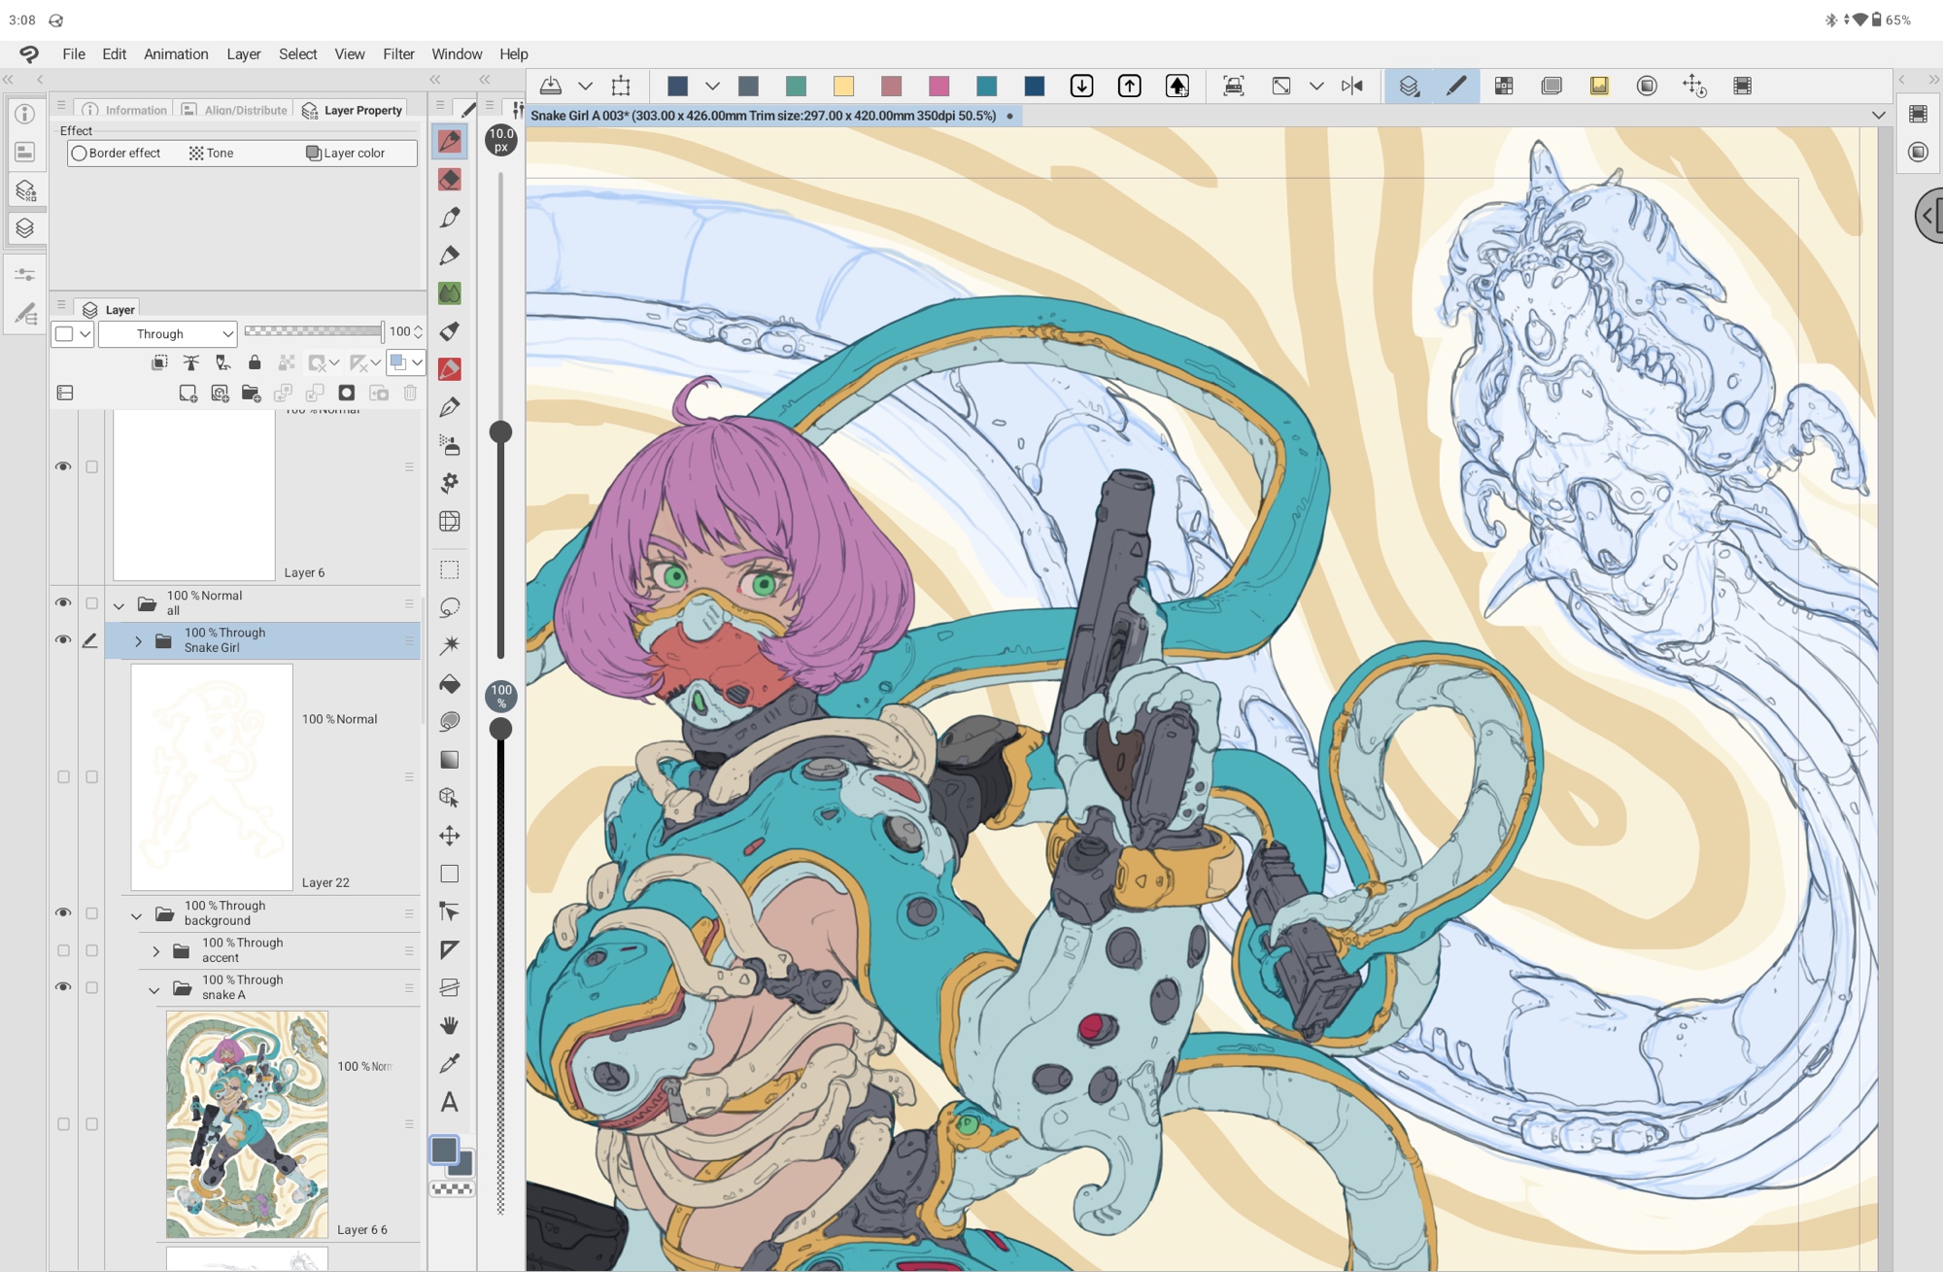1943x1272 pixels.
Task: Select the Lasso selection tool
Action: pos(449,607)
